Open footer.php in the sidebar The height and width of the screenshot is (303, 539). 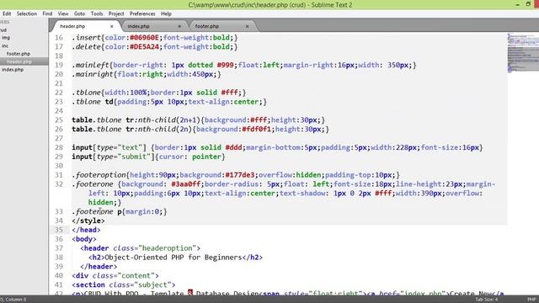19,54
